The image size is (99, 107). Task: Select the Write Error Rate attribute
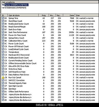tap(15, 69)
